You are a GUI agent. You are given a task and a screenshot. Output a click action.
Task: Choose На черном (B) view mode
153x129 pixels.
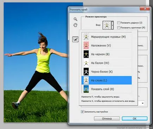pyautogui.click(x=106, y=54)
